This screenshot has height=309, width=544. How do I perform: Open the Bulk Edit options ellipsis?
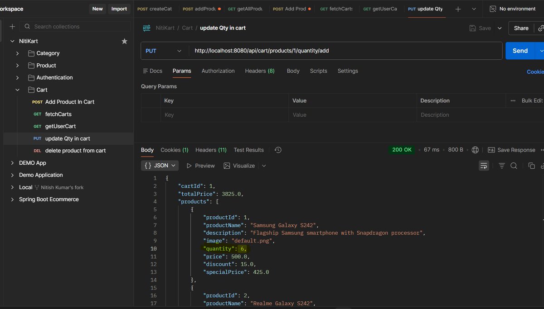click(x=513, y=101)
